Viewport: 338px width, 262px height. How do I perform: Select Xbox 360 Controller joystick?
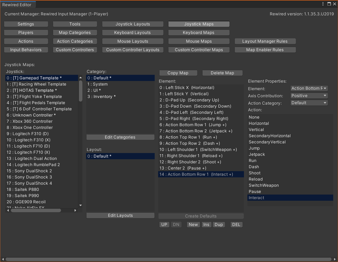(x=42, y=121)
